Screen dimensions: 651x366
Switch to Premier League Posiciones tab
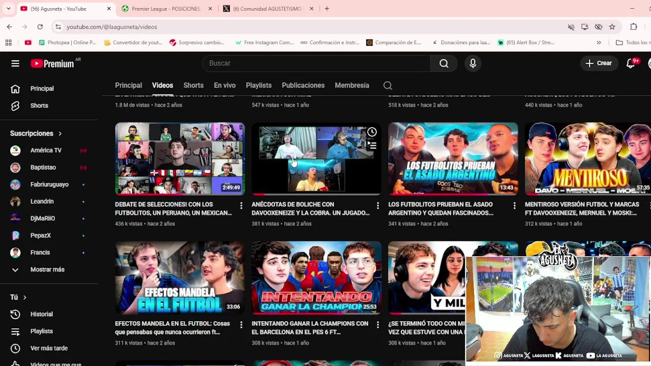tap(167, 9)
